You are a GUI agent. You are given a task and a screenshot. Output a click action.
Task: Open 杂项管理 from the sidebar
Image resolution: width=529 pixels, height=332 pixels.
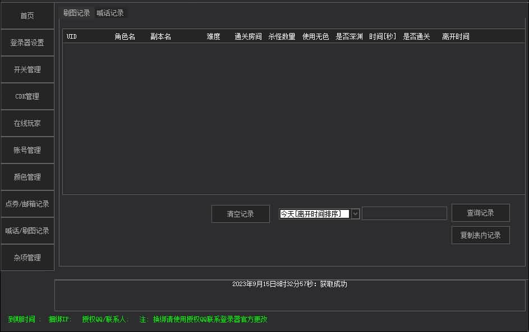click(x=27, y=258)
